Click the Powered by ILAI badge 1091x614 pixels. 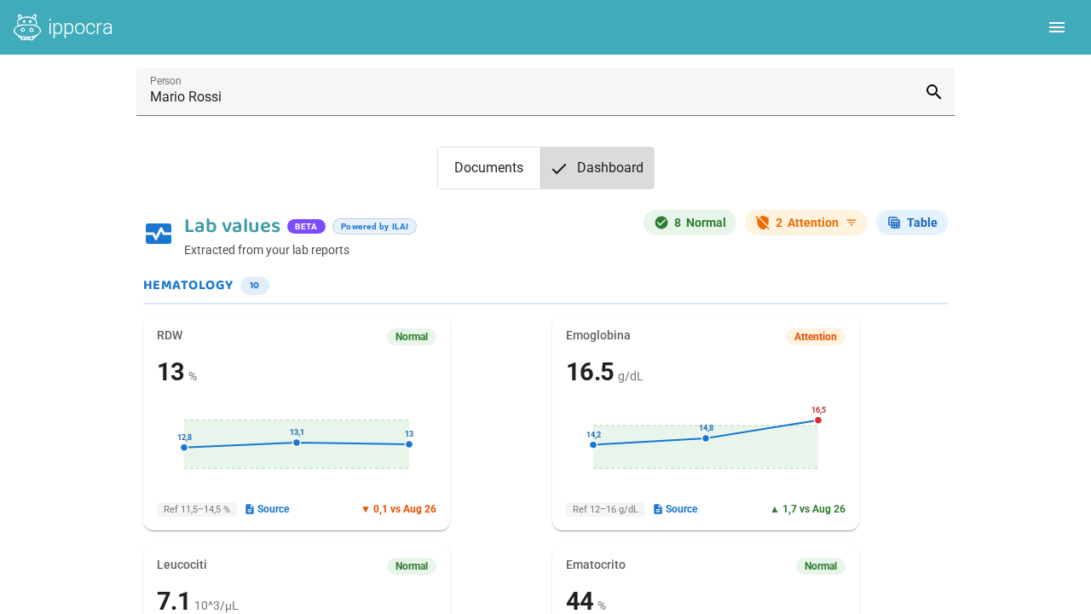374,226
